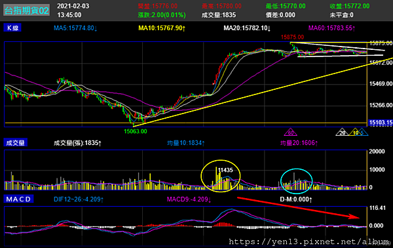393x248 pixels.
Task: Click the chart high label 15875.00 in red
Action: tap(292, 37)
